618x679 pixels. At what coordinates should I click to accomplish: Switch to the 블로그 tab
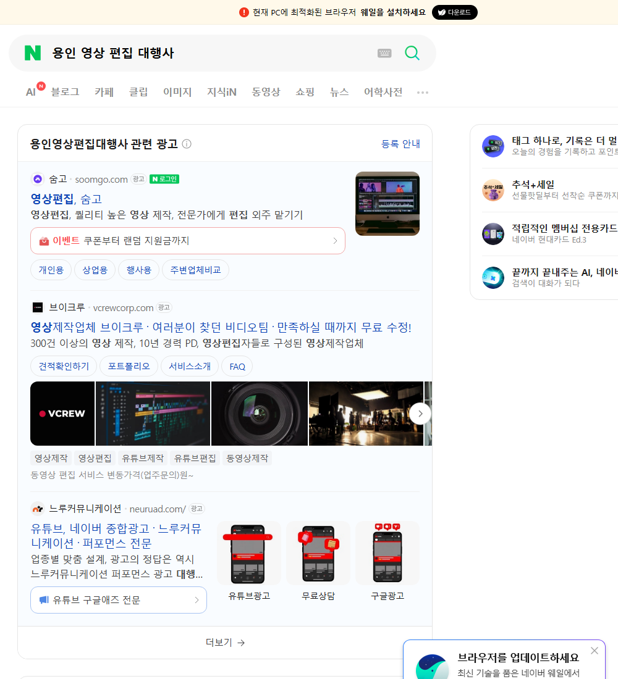click(65, 92)
